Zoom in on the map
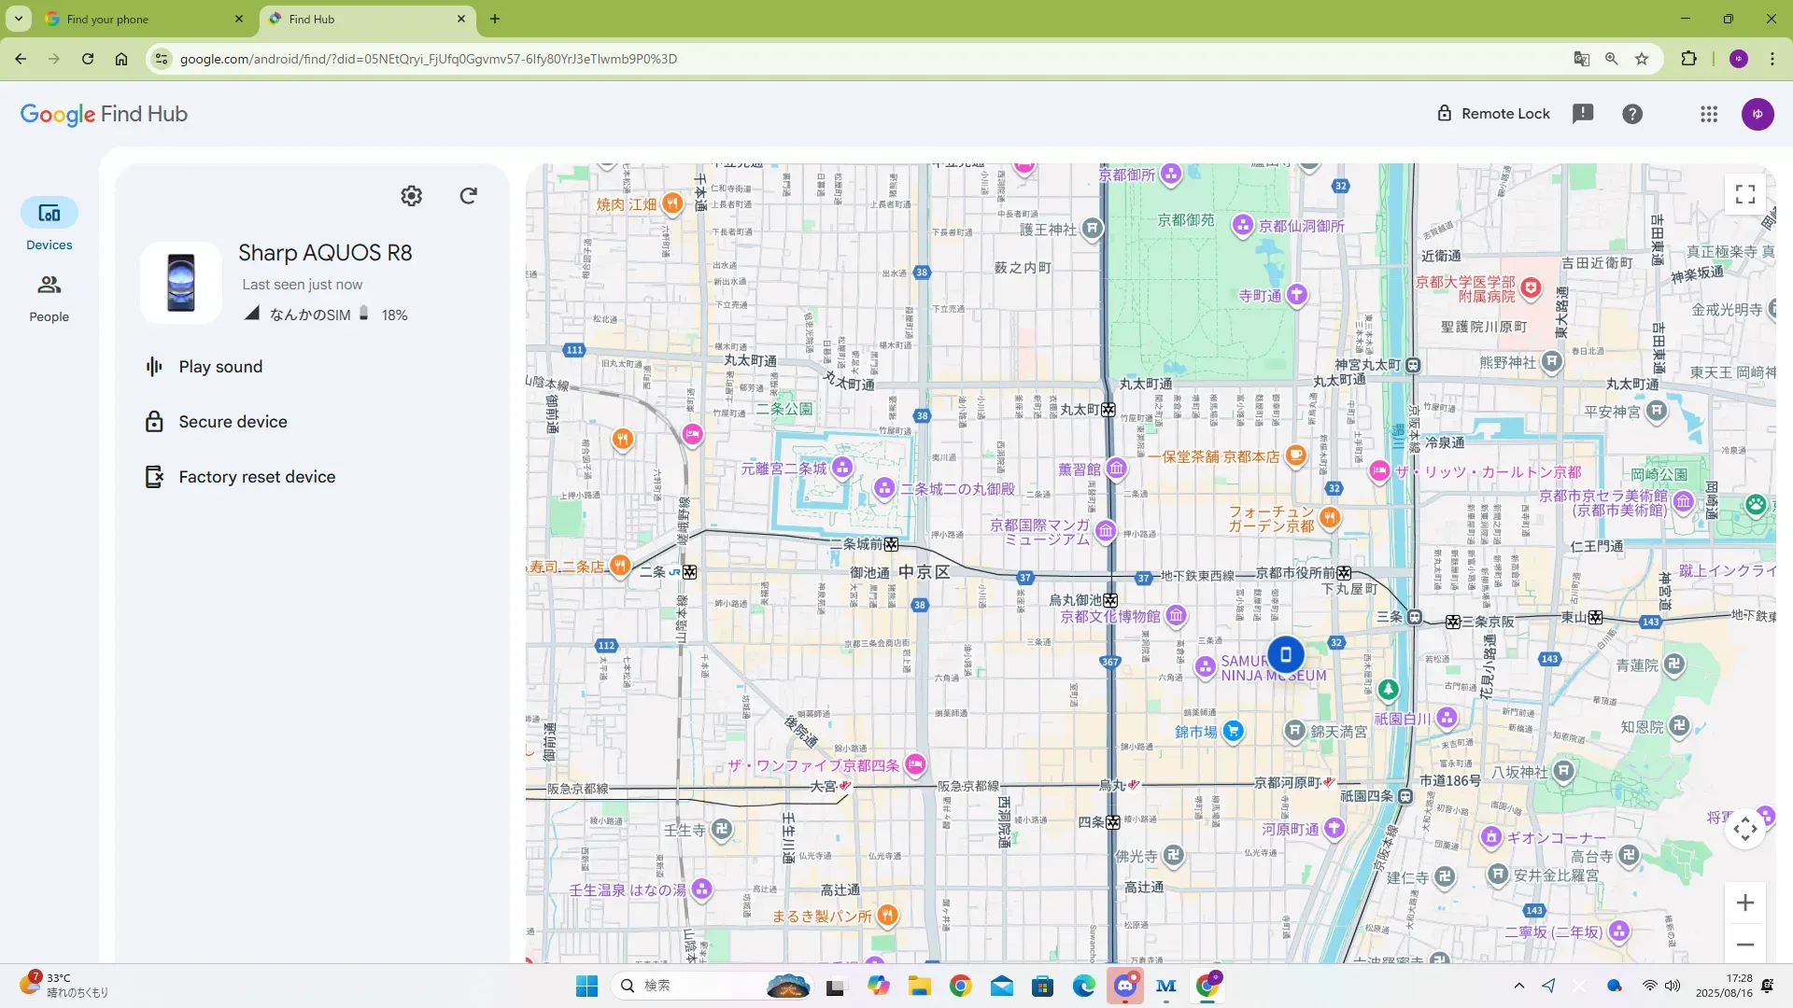 tap(1744, 903)
